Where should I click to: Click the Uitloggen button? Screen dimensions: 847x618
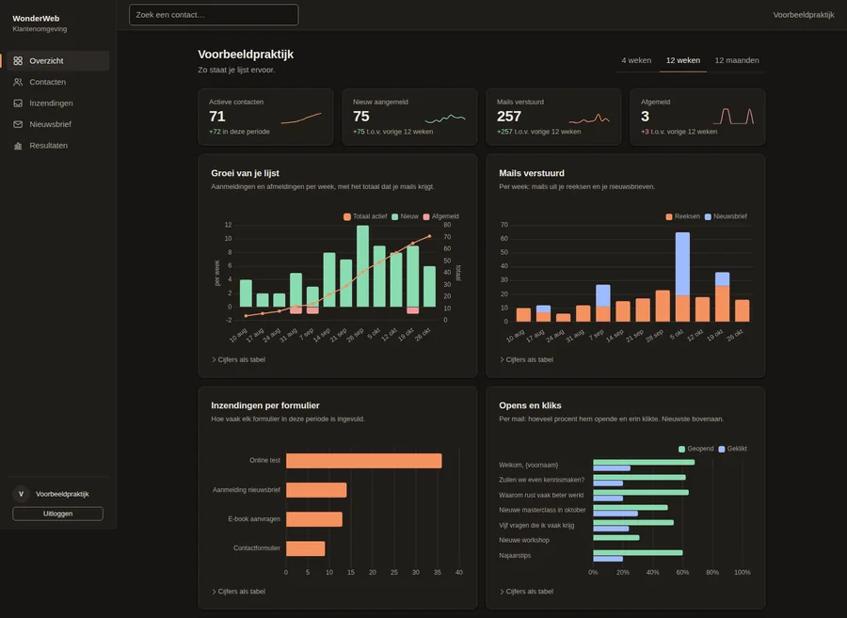pyautogui.click(x=57, y=514)
